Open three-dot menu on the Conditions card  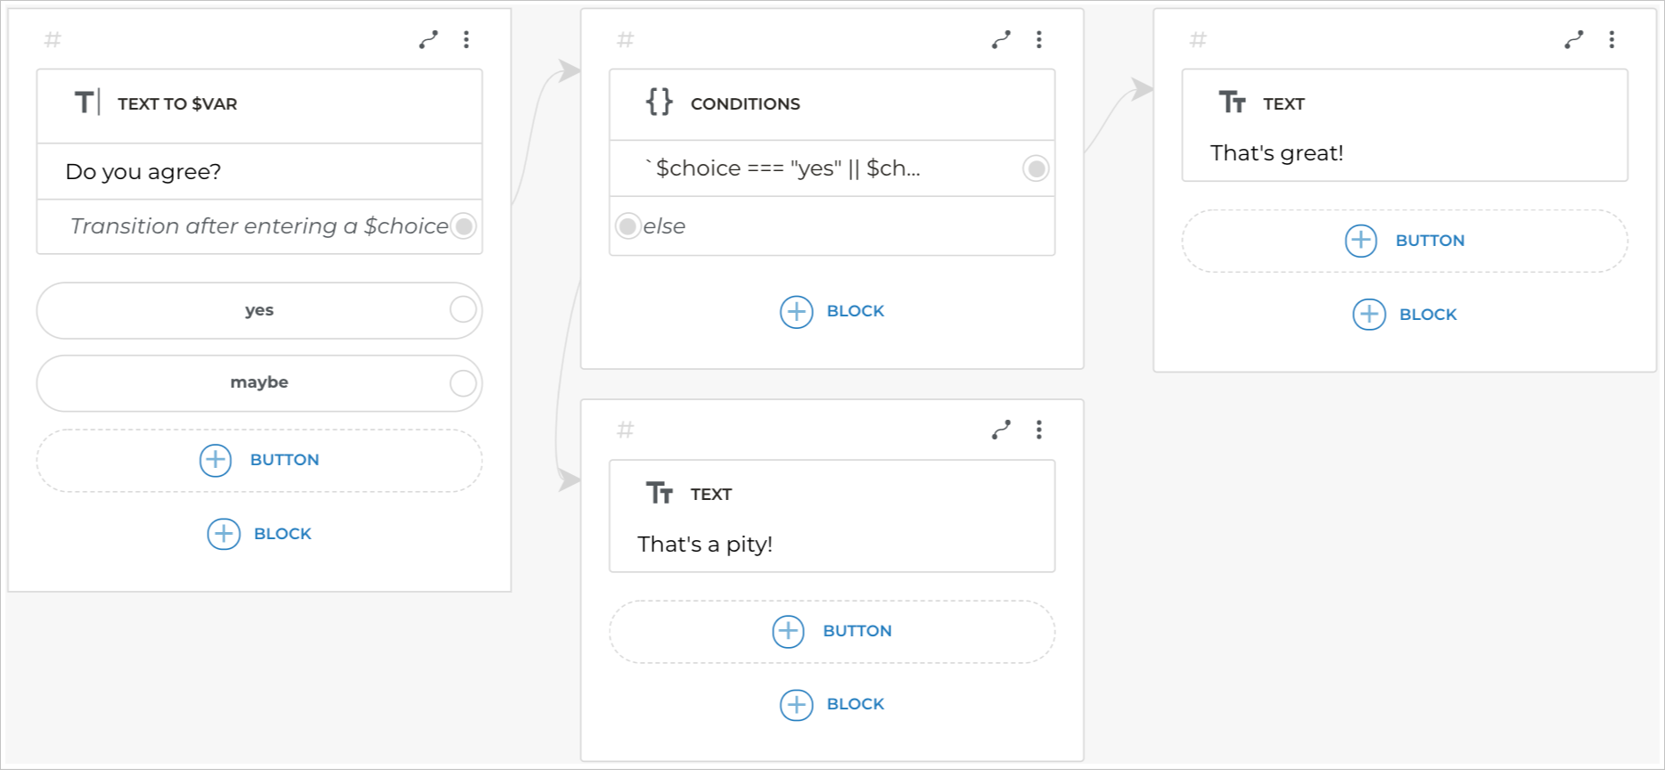click(x=1039, y=39)
